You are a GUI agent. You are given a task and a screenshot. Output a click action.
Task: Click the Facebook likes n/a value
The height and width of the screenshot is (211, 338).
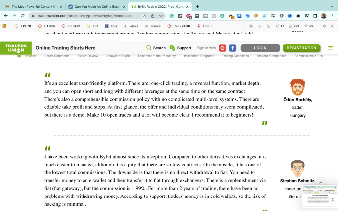tap(111, 26)
